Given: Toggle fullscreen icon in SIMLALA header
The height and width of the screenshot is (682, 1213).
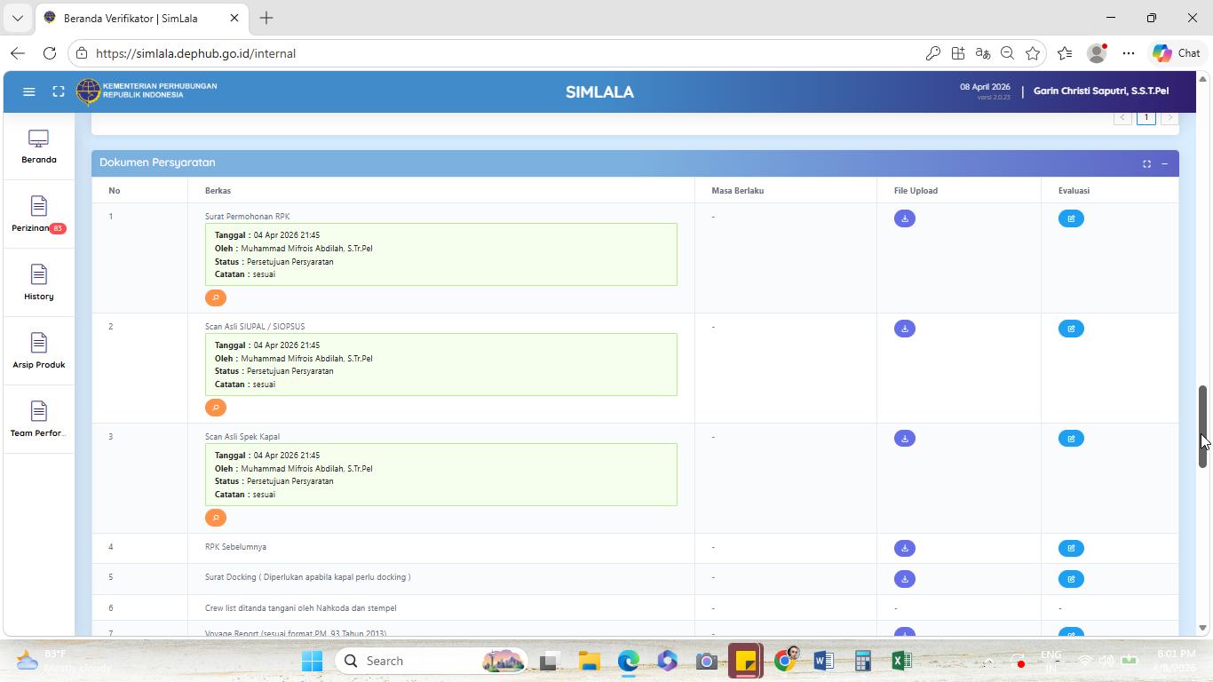Looking at the screenshot, I should point(59,91).
